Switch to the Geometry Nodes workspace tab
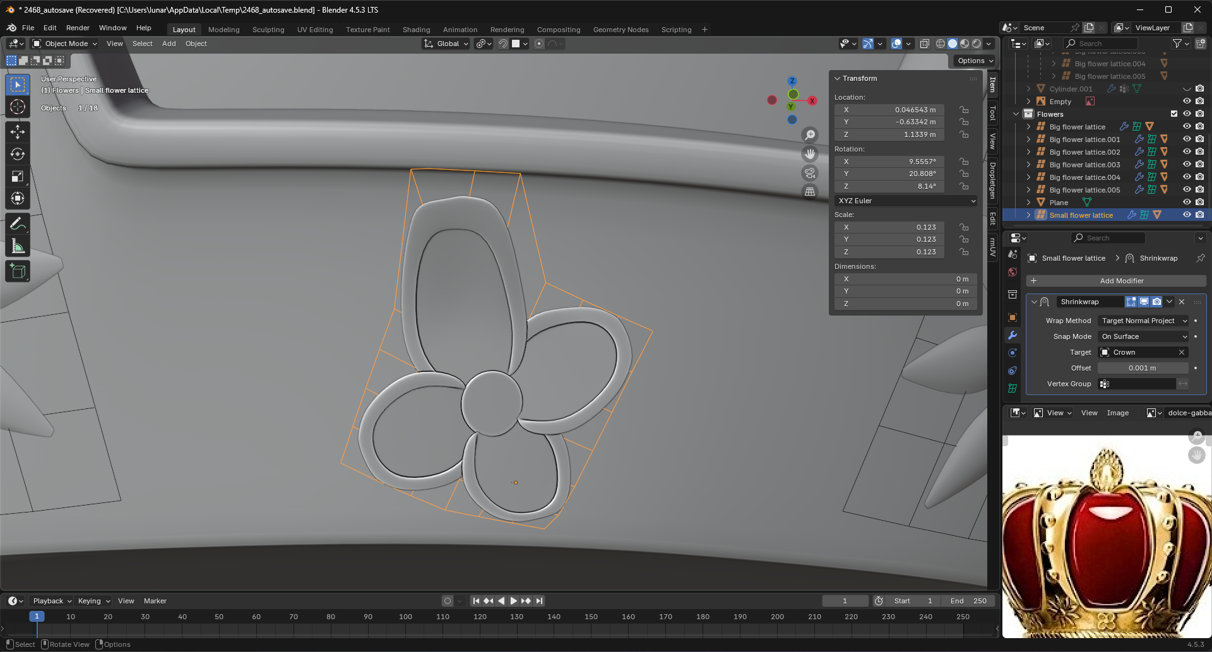 [x=621, y=30]
